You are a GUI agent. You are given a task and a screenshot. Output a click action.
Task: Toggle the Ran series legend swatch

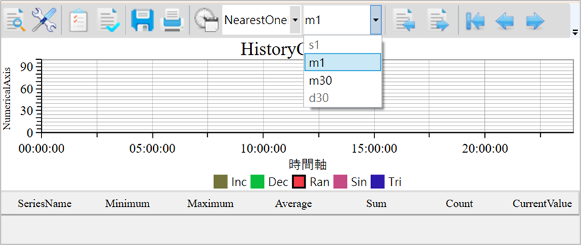click(299, 182)
